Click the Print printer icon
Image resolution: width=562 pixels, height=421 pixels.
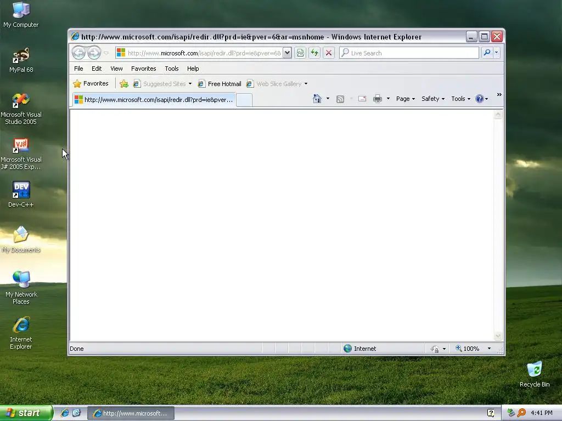tap(378, 99)
